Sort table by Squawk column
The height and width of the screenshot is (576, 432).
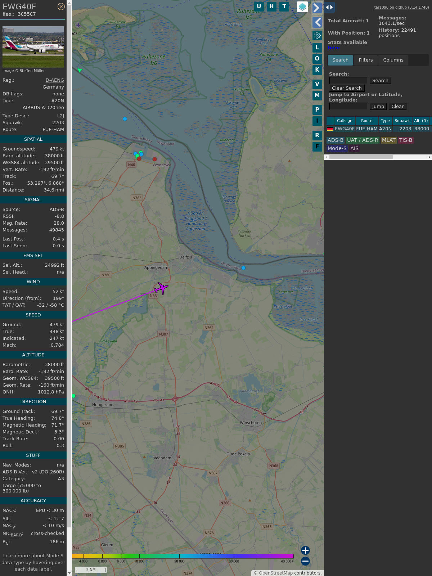pos(402,121)
